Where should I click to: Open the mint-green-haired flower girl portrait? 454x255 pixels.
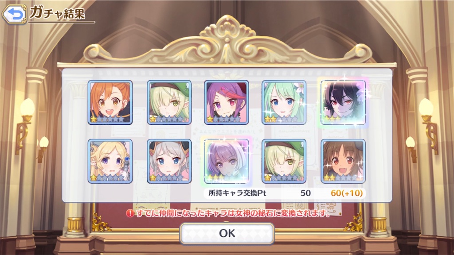[x=284, y=103]
